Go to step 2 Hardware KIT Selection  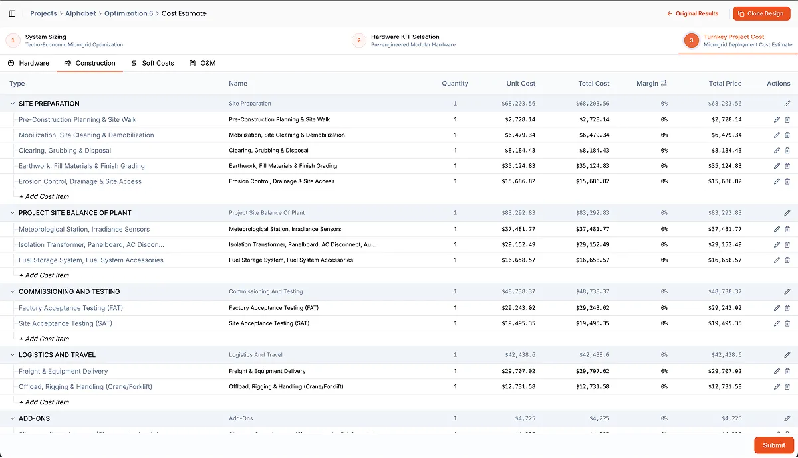click(404, 40)
